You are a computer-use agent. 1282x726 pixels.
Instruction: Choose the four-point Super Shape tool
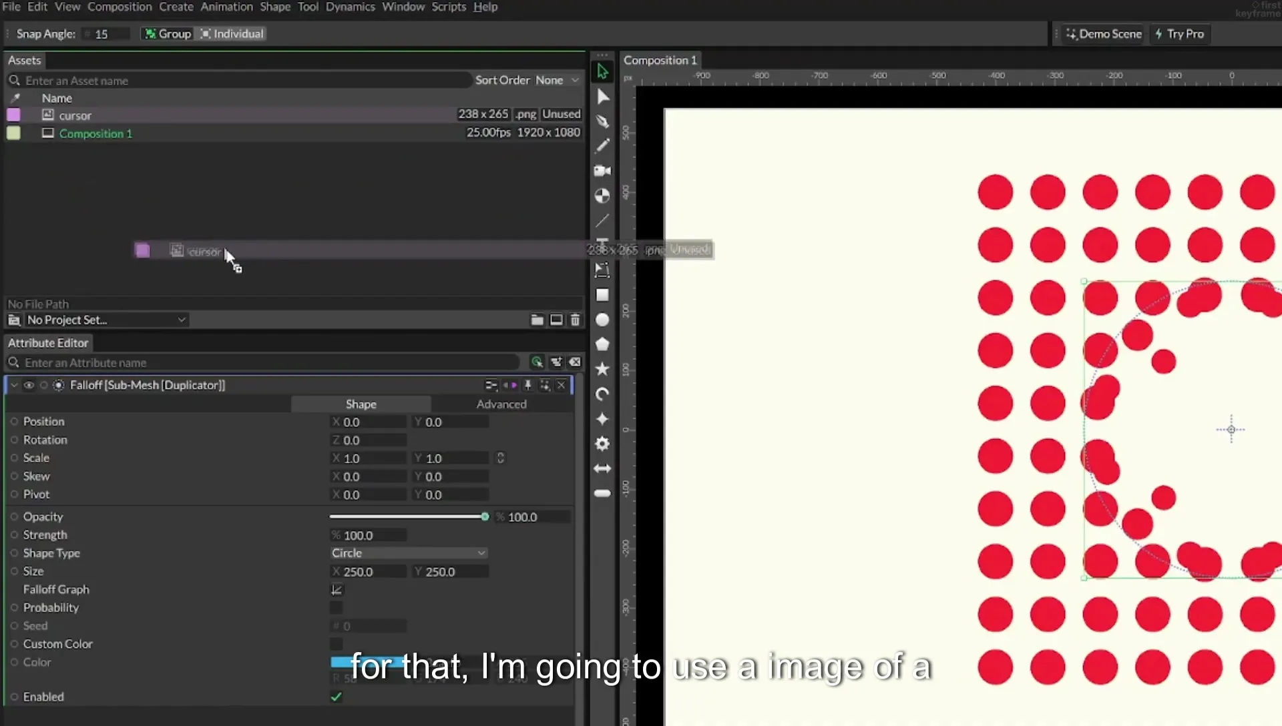click(602, 419)
